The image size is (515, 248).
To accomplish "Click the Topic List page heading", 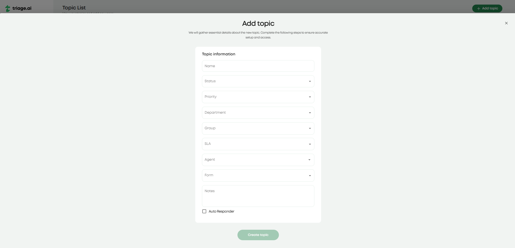I will 74,8.
